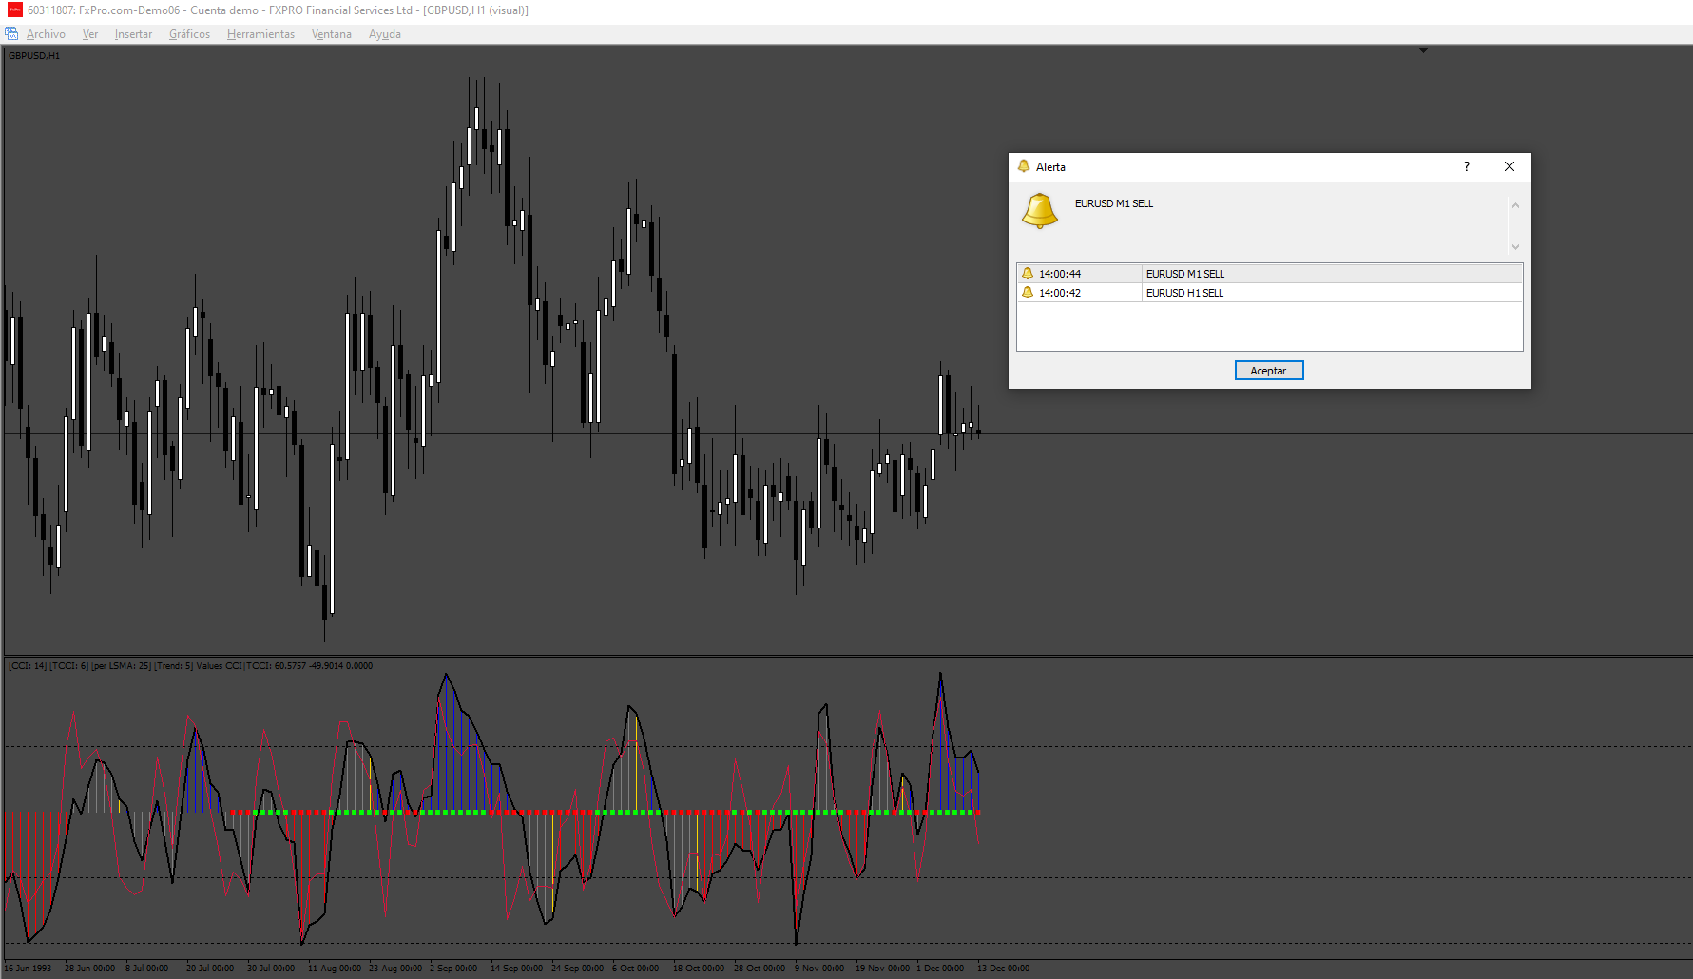Click the 13 Dec 00:00 time axis label
The width and height of the screenshot is (1693, 979).
1004,969
